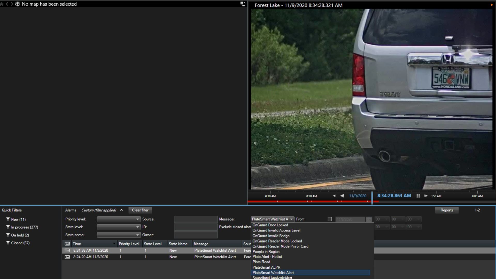The image size is (496, 279).
Task: Click image icon of 8:31:36 AM alarm
Action: (67, 250)
